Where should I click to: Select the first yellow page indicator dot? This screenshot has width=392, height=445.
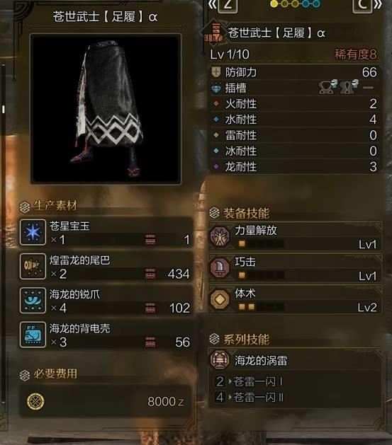click(274, 4)
